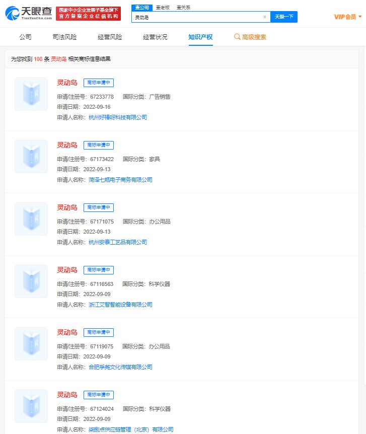Open 灵动岛 title for application 67116563

click(67, 270)
